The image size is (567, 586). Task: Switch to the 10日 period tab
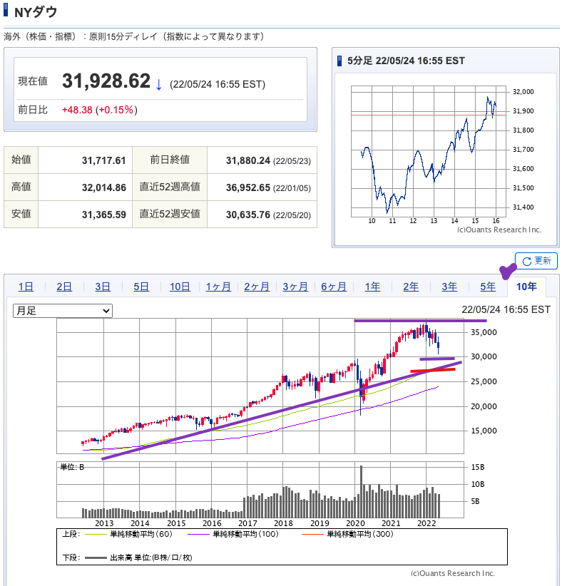180,287
